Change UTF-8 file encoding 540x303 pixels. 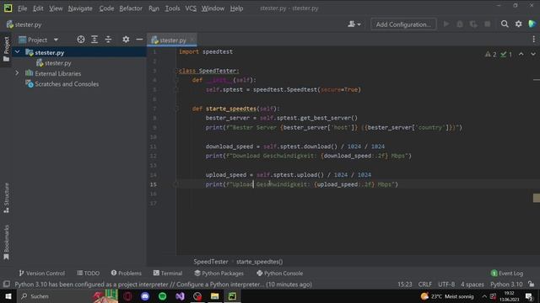(x=446, y=284)
